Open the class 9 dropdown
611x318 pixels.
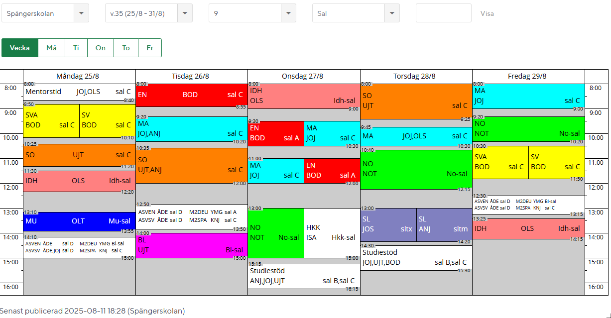point(252,13)
